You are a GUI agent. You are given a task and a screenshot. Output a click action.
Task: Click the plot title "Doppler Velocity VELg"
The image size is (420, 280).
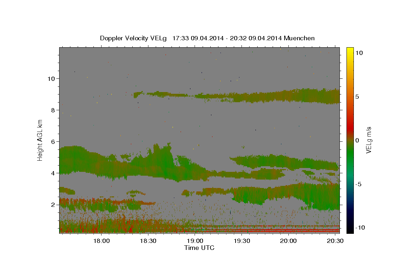134,38
